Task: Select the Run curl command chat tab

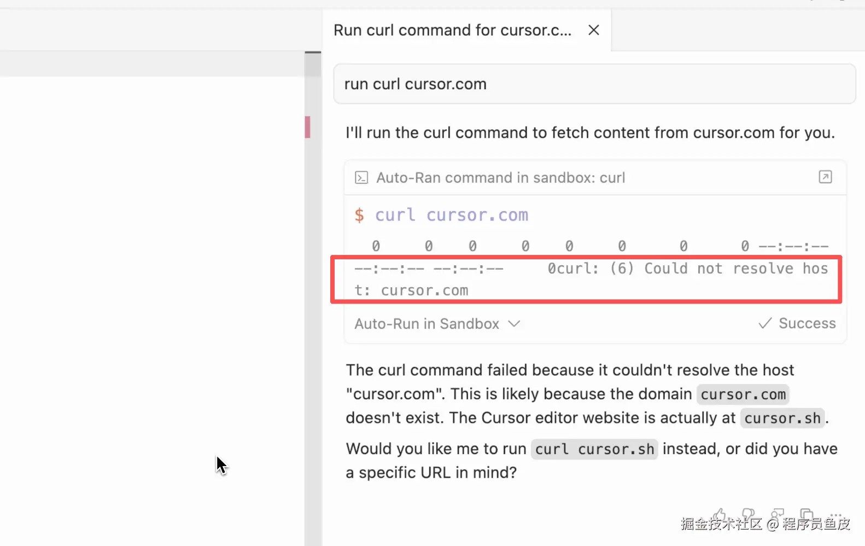Action: pos(452,30)
